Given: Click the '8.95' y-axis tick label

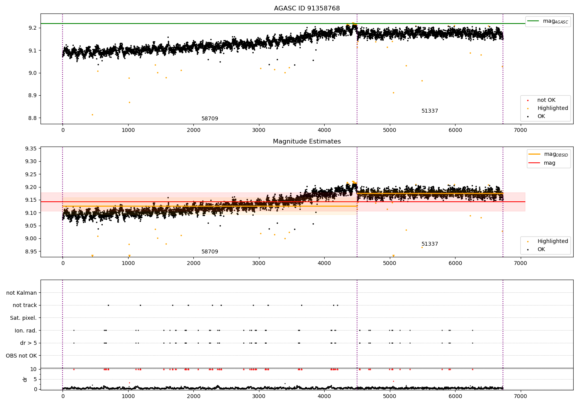Looking at the screenshot, I should [x=31, y=251].
